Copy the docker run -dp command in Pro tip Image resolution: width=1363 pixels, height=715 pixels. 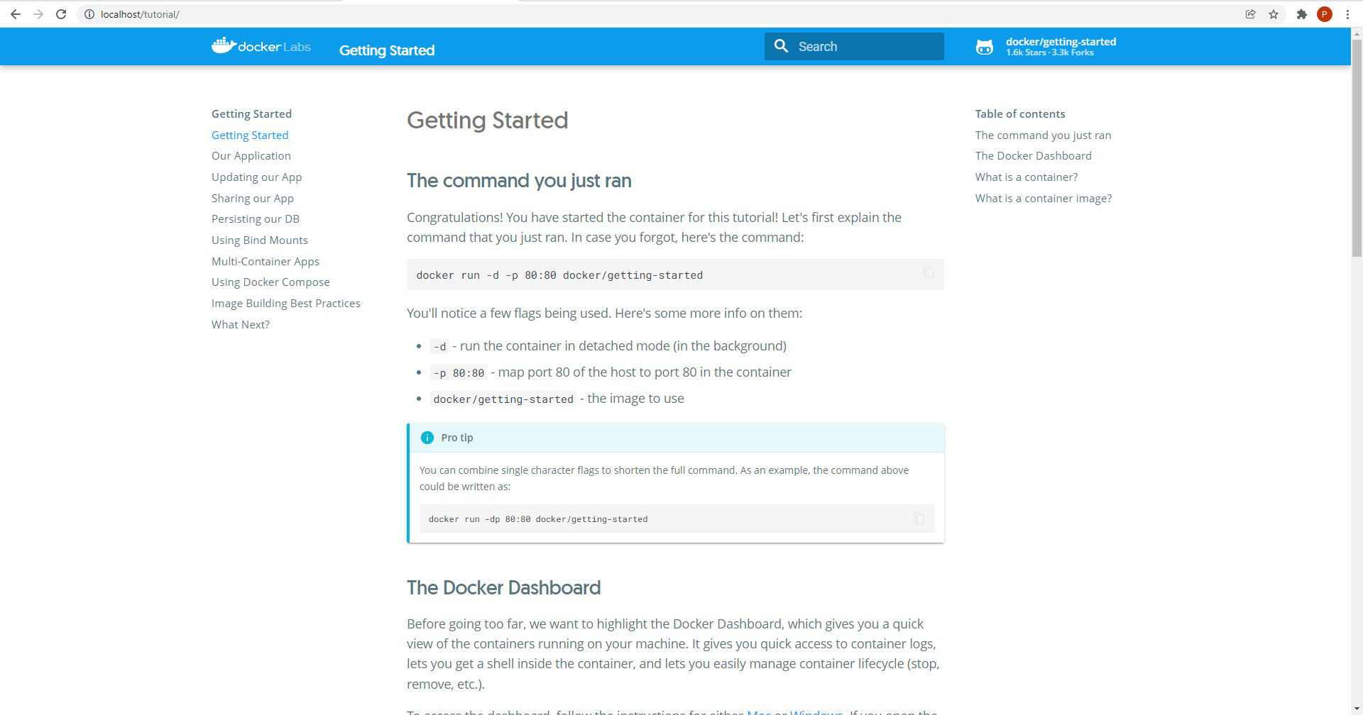coord(919,518)
